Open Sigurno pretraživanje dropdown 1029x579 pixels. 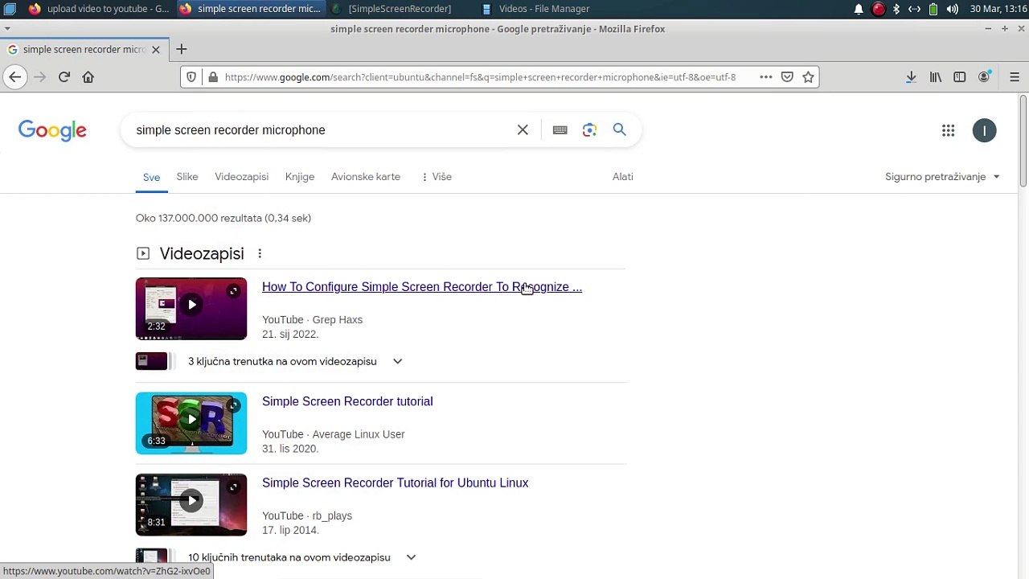(942, 177)
